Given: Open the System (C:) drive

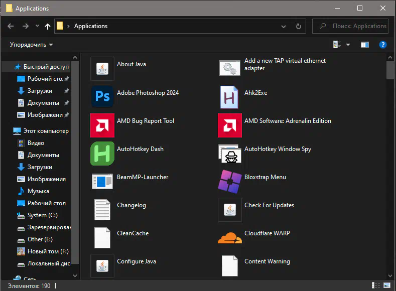Looking at the screenshot, I should click(x=42, y=215).
